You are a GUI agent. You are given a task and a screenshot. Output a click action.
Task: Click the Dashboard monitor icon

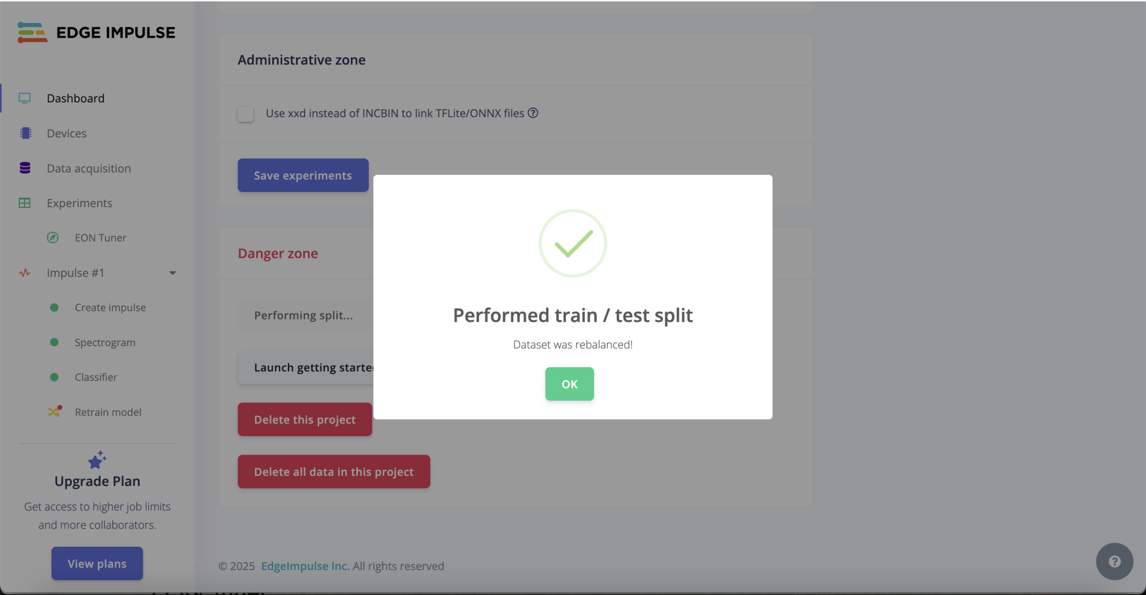coord(25,98)
